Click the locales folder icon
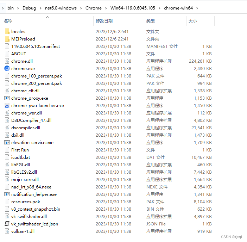The image size is (247, 242). (7, 32)
